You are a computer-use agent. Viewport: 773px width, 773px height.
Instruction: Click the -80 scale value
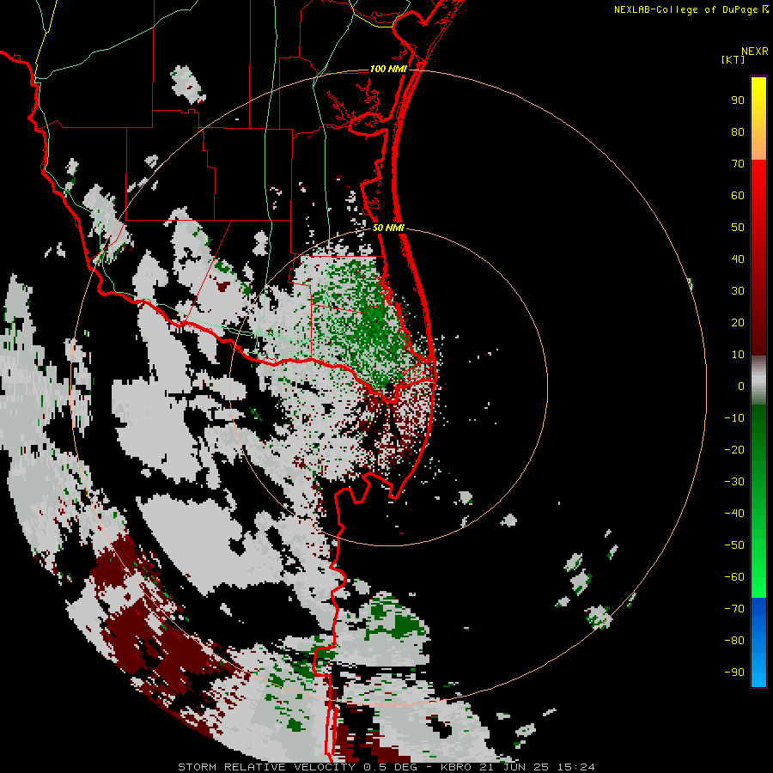coord(734,641)
